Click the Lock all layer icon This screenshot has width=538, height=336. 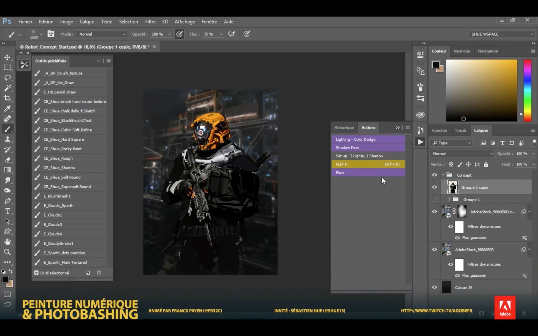[x=486, y=164]
